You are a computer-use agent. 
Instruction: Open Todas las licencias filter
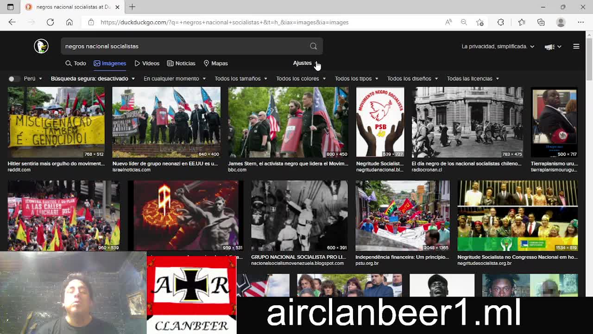click(473, 79)
